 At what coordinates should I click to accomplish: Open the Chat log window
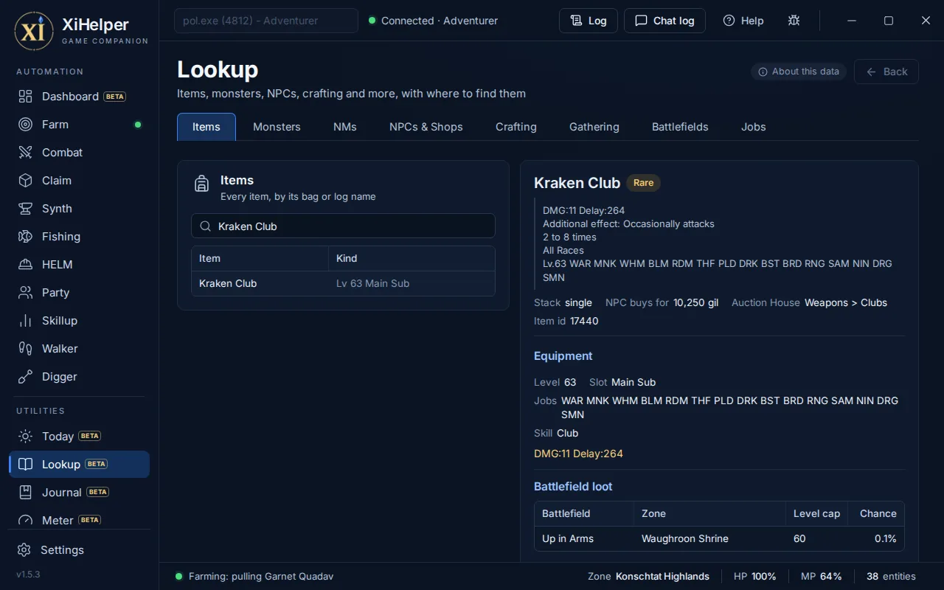point(664,21)
